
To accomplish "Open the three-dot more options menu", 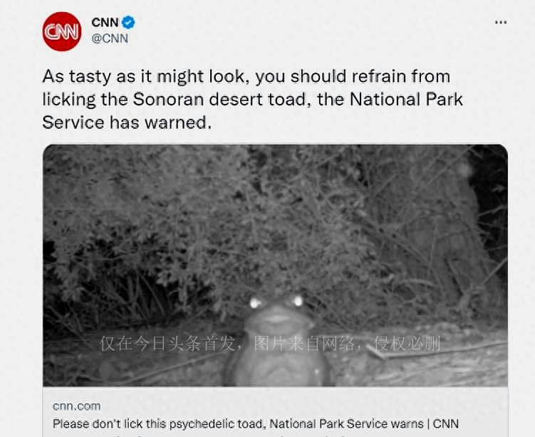I will 501,23.
